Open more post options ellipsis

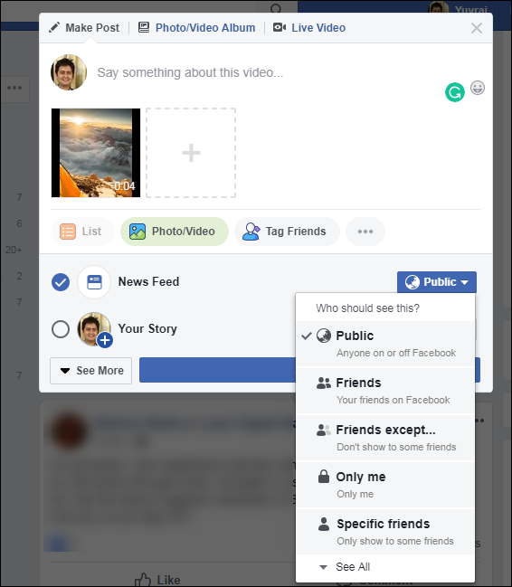(x=365, y=232)
